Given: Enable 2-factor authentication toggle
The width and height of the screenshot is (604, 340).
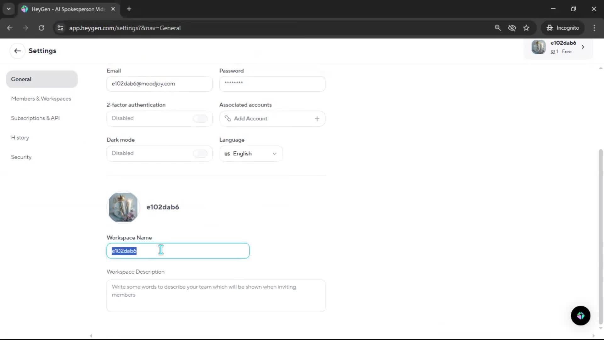Looking at the screenshot, I should [x=200, y=118].
